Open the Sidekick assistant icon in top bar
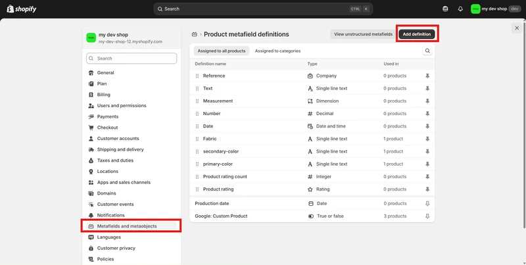This screenshot has width=526, height=265. [x=445, y=9]
